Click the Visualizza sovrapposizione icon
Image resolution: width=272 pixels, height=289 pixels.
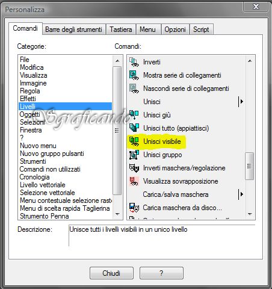tap(134, 181)
